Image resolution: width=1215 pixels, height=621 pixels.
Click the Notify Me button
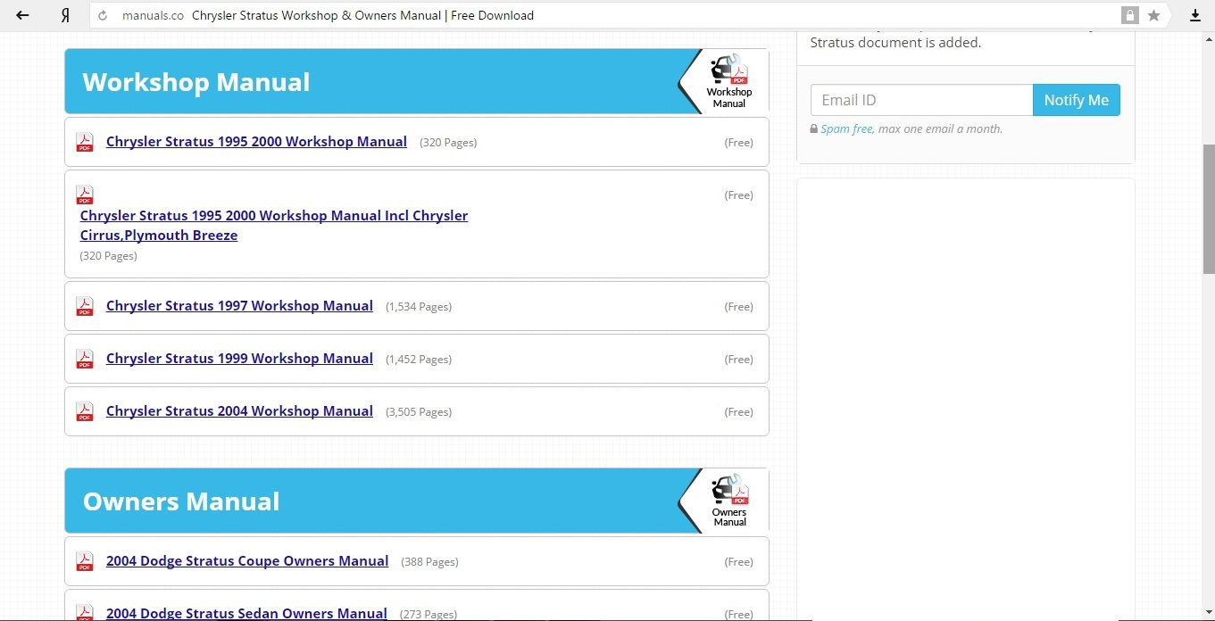(x=1077, y=100)
